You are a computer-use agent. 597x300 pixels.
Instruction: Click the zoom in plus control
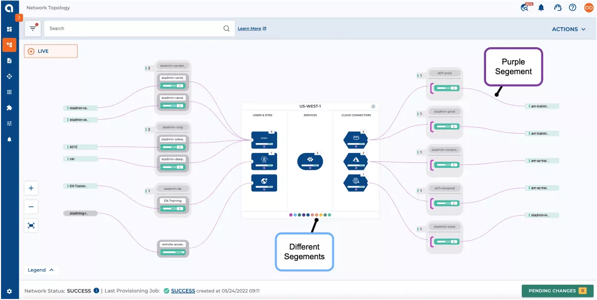click(x=31, y=188)
